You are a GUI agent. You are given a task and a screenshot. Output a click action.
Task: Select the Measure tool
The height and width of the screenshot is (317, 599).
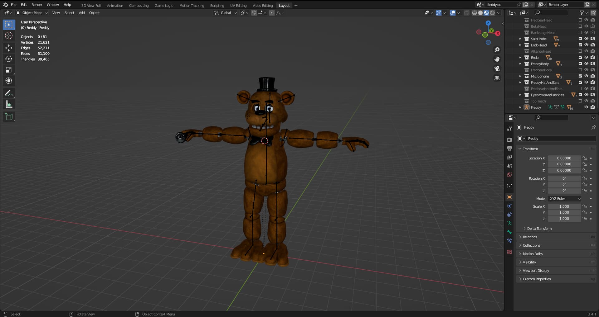(9, 104)
